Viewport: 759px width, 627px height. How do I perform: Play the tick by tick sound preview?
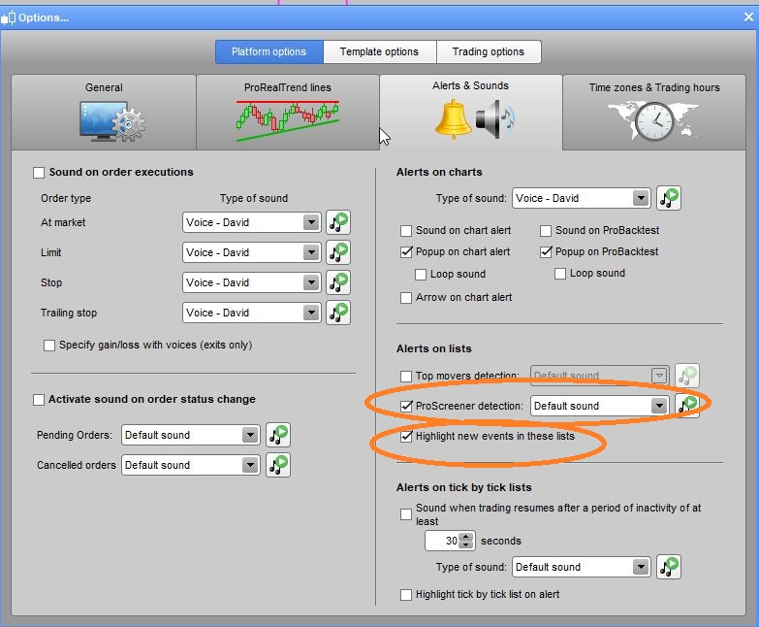pos(669,567)
